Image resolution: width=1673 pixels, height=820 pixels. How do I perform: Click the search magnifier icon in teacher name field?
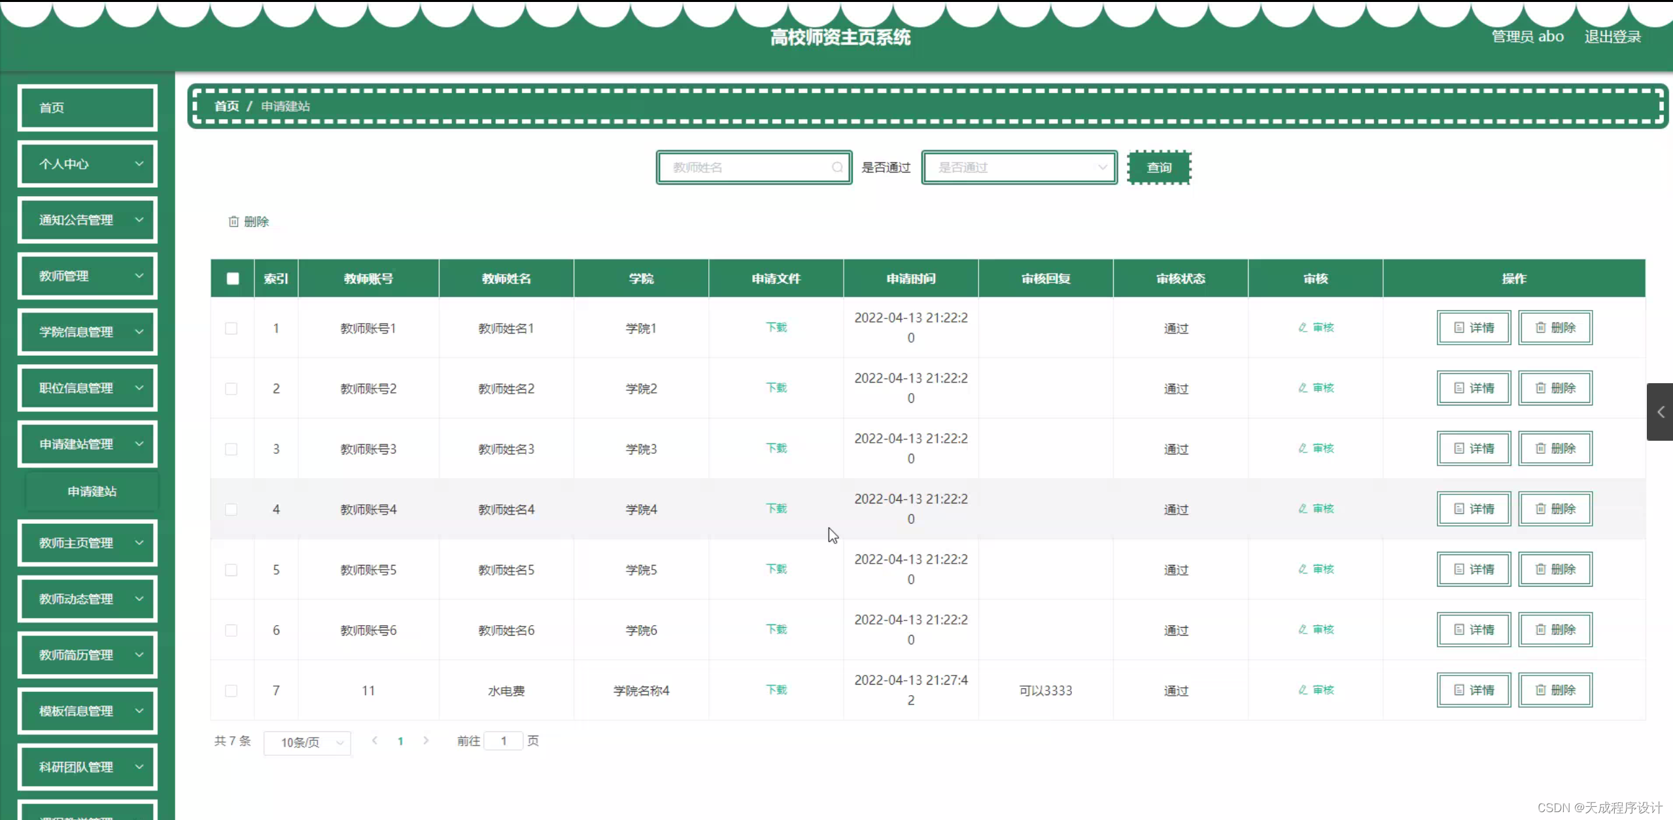point(837,167)
